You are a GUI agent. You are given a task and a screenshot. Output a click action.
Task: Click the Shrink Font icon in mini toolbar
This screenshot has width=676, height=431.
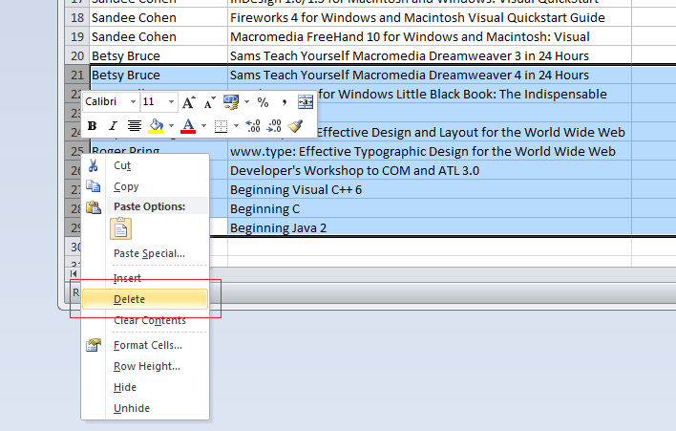click(x=210, y=102)
